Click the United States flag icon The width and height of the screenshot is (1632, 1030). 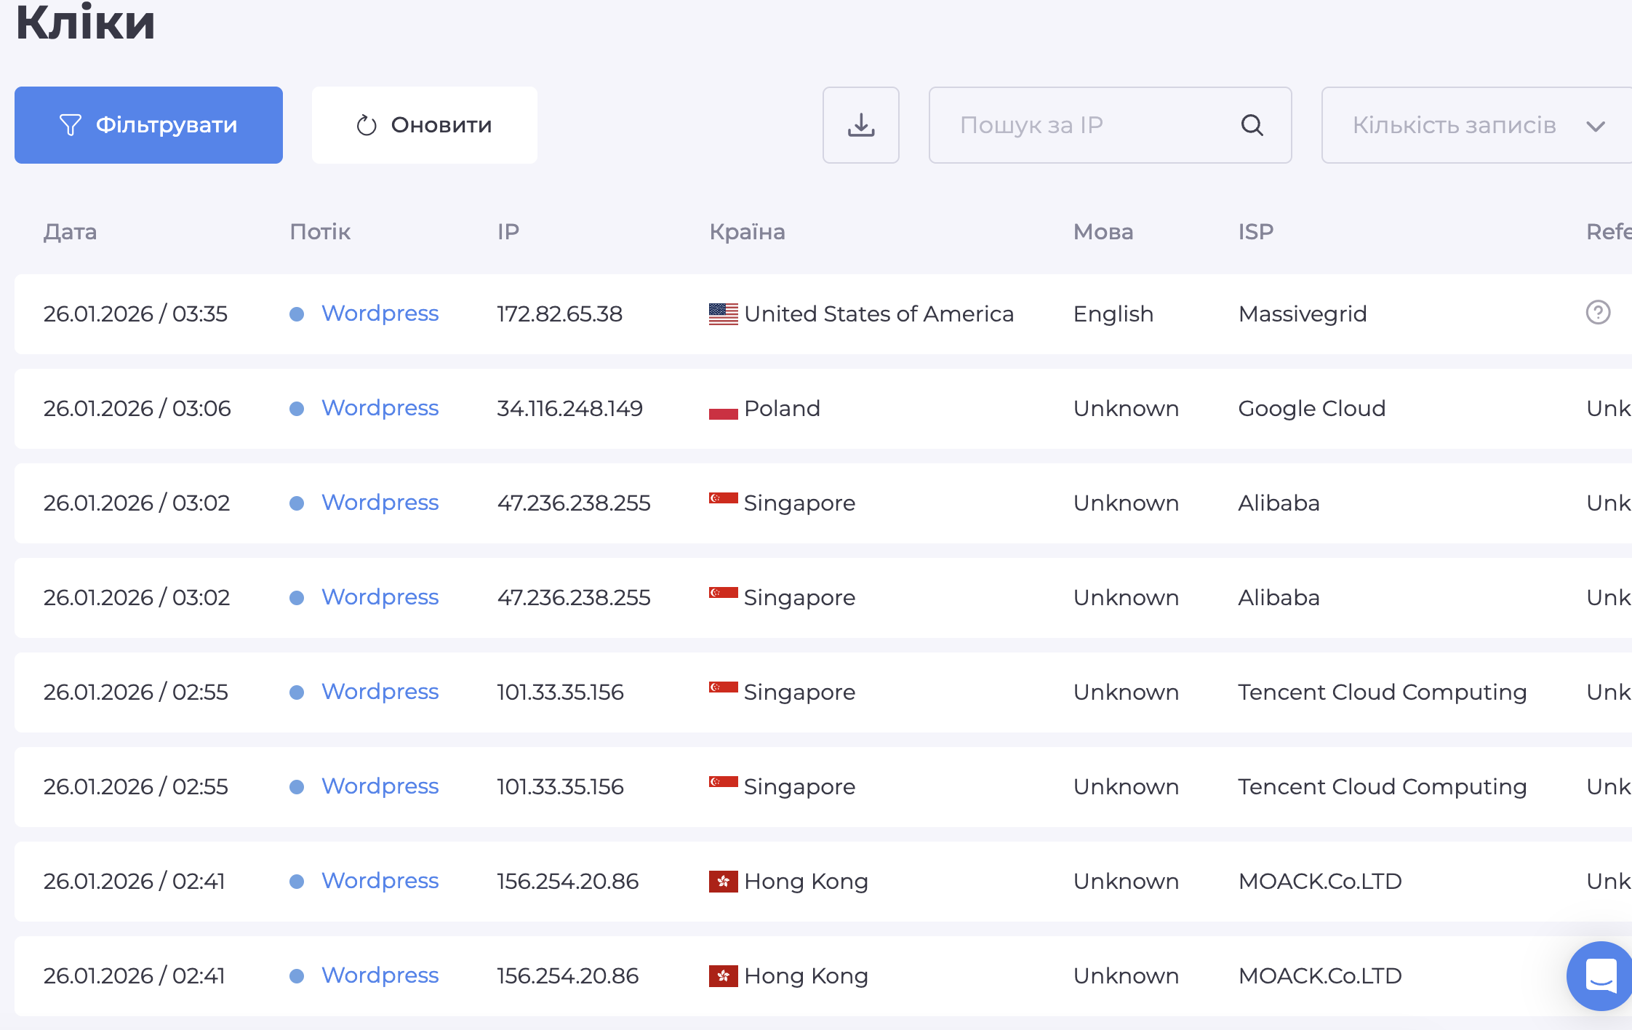pyautogui.click(x=723, y=314)
